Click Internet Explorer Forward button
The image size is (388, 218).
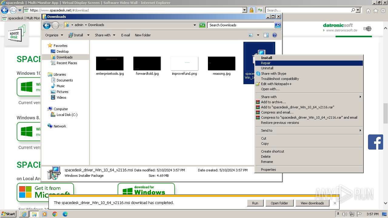point(13,10)
